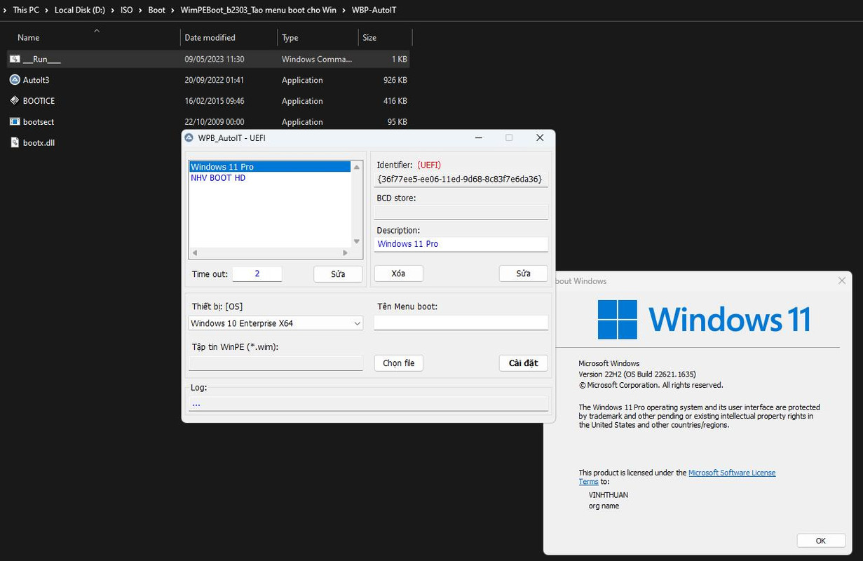Click Local Disk (D:) breadcrumb
The image size is (863, 561).
(x=80, y=10)
